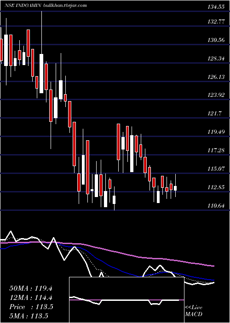Image resolution: width=230 pixels, height=323 pixels.
Task: Click inside the live MACD inset panel
Action: (x=126, y=300)
